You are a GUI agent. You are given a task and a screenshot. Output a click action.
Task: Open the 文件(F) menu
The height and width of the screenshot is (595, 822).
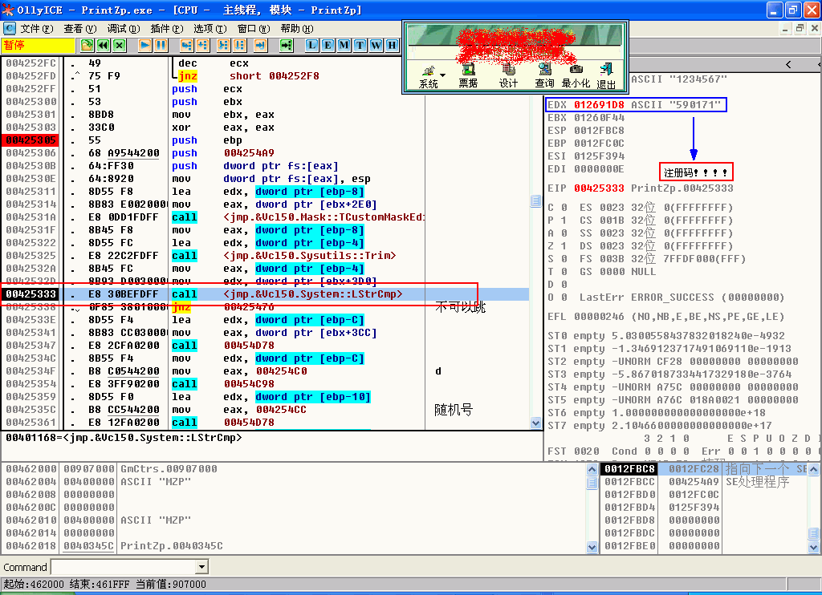click(x=37, y=28)
